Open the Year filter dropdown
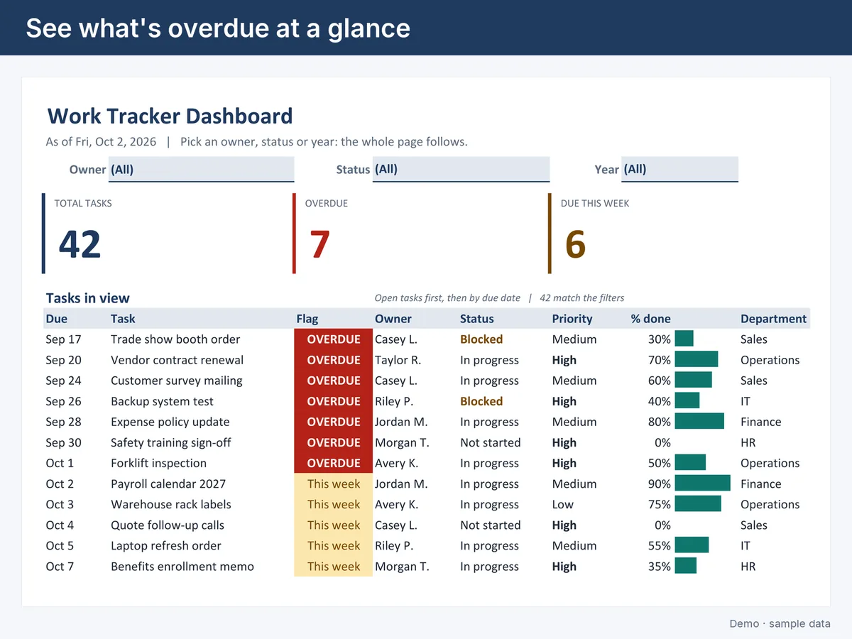The image size is (852, 639). click(679, 170)
